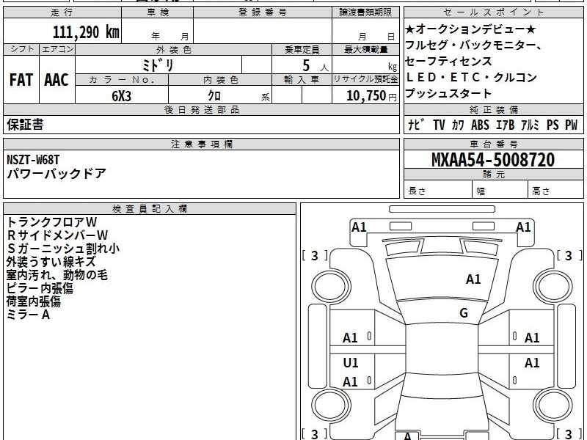Click the ABS equipment code
This screenshot has width=587, height=440.
(x=480, y=125)
